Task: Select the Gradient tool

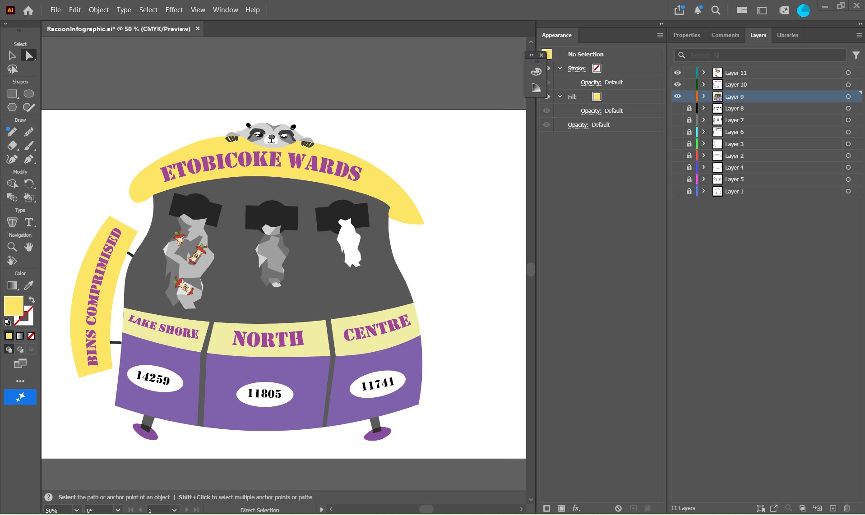Action: click(12, 285)
